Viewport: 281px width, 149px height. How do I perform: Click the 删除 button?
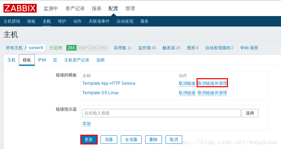[x=153, y=140]
